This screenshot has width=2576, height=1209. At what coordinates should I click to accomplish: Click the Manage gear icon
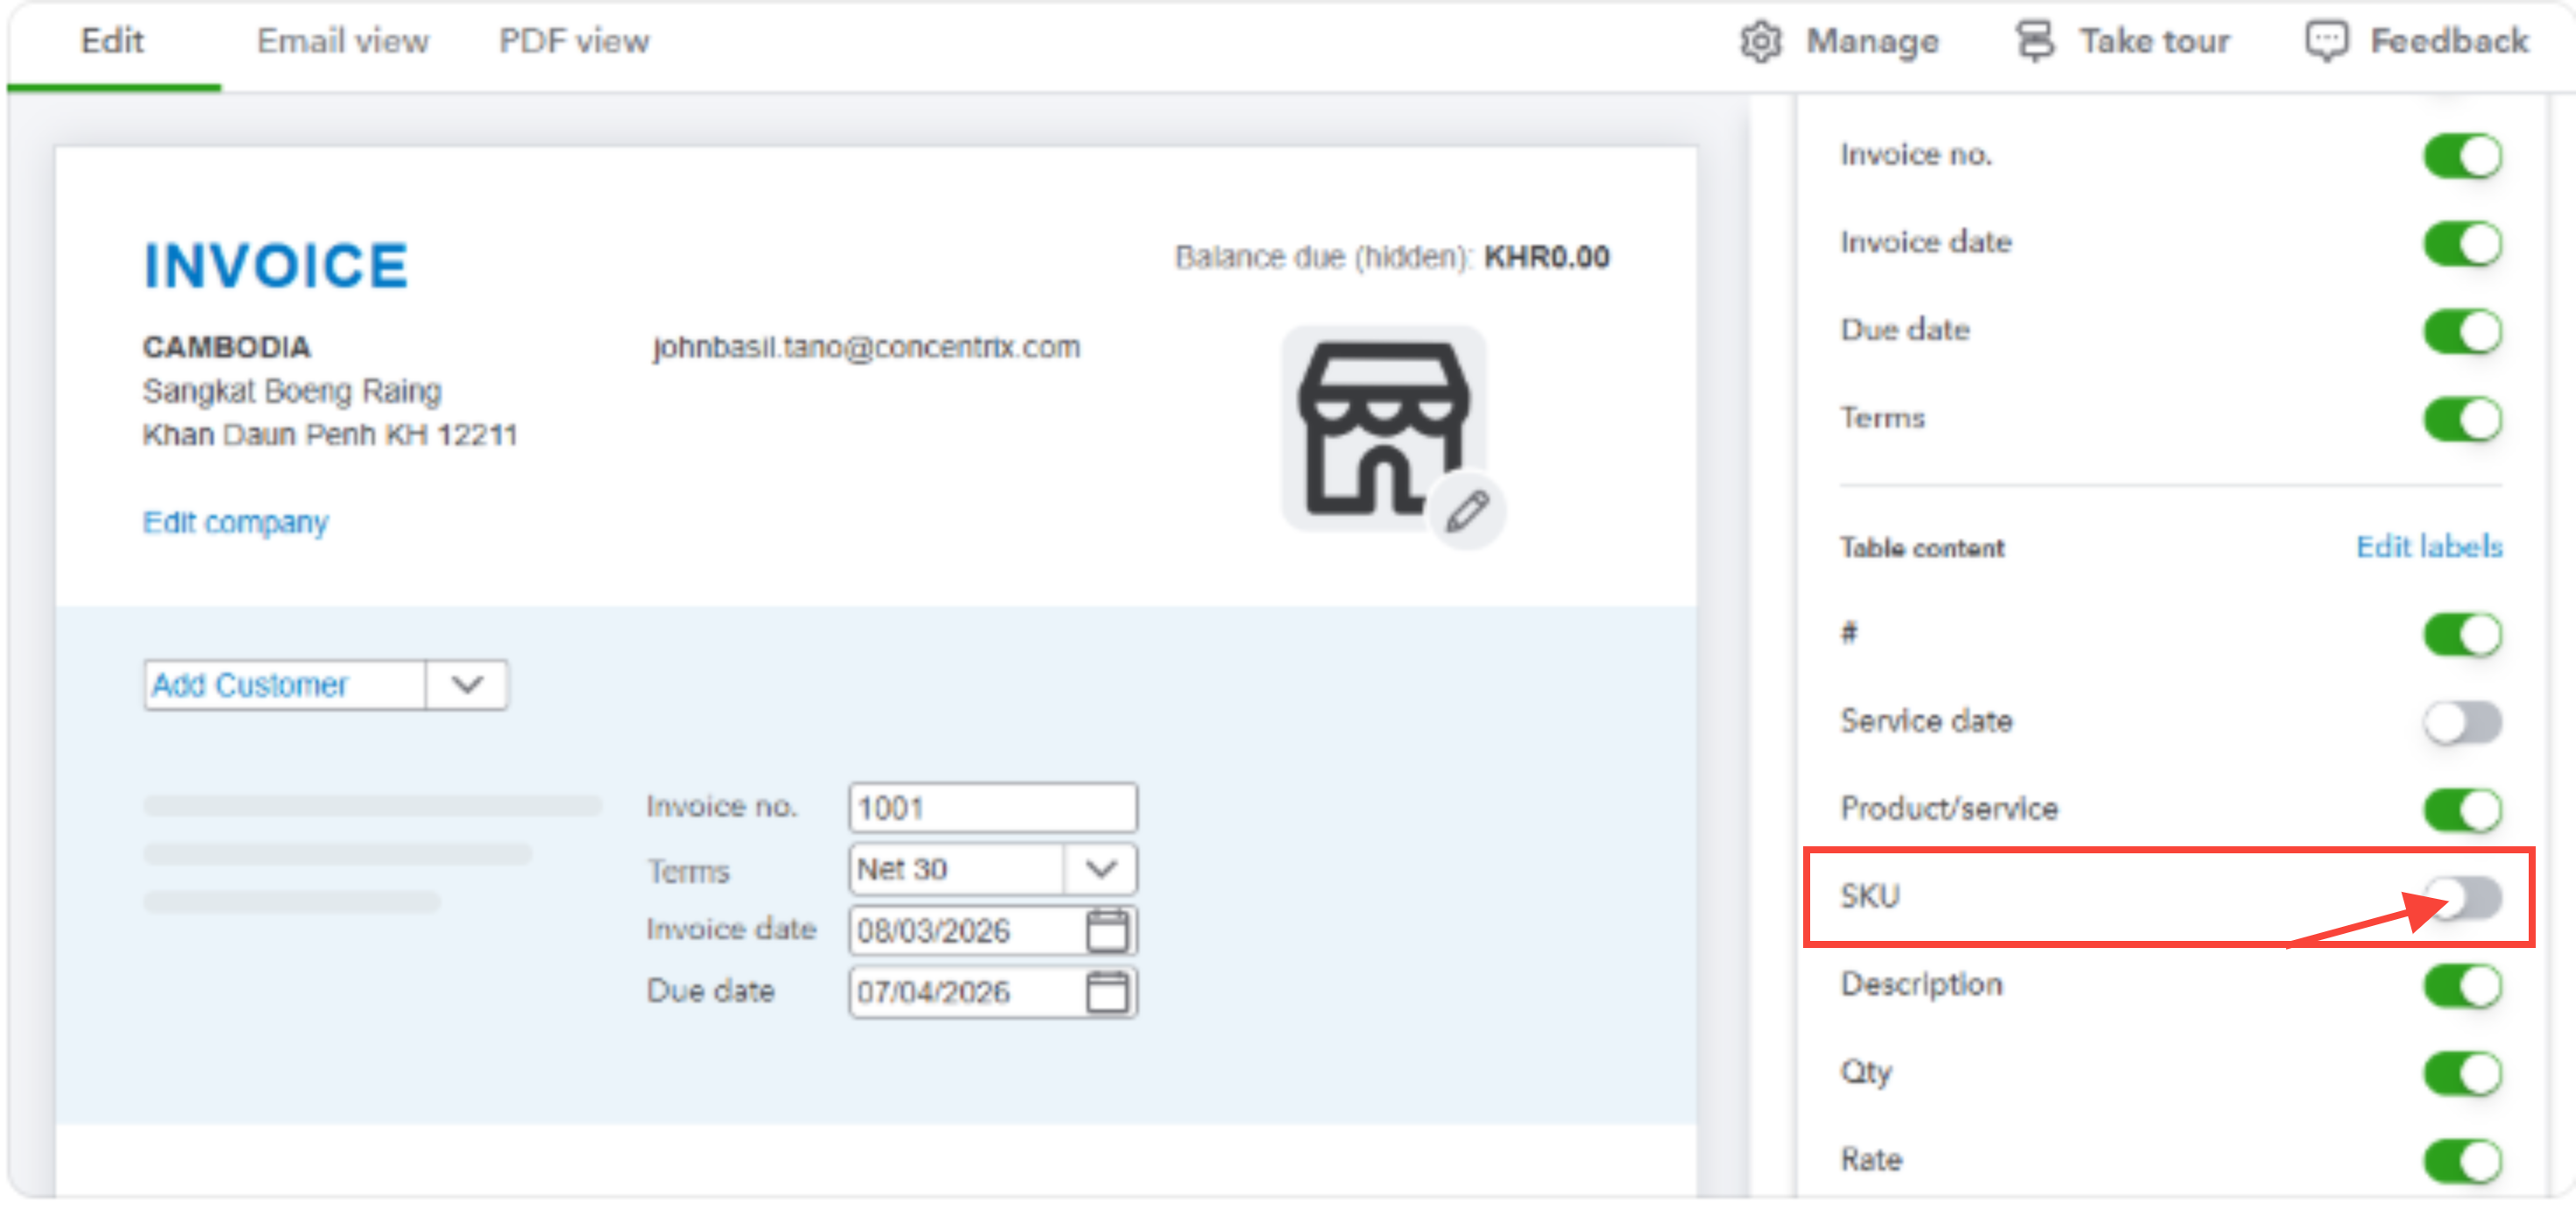click(1760, 41)
